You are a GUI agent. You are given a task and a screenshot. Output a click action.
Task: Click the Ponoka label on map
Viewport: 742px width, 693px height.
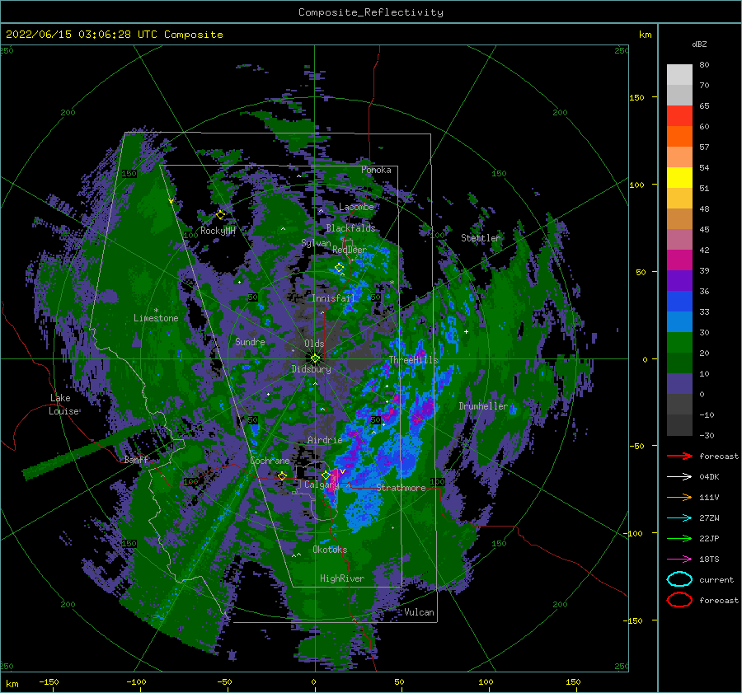click(x=376, y=170)
